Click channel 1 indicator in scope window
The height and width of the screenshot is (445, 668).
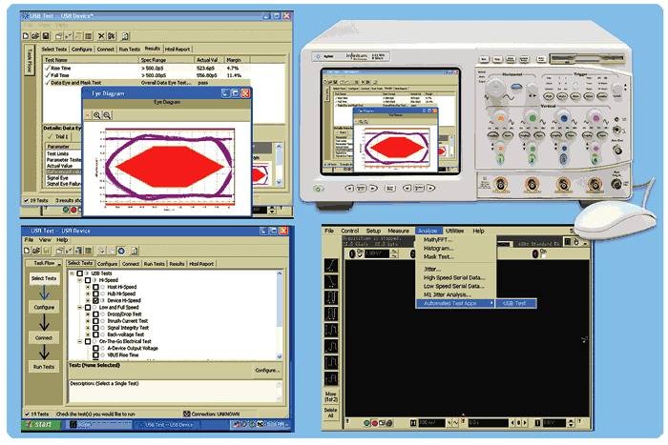pos(352,253)
